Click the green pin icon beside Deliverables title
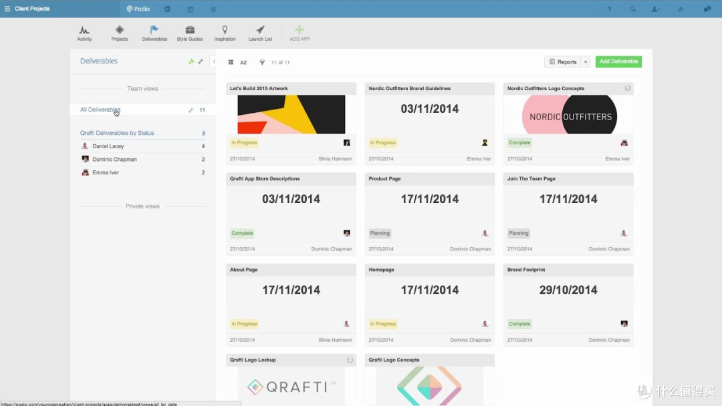The width and height of the screenshot is (722, 406). [192, 61]
